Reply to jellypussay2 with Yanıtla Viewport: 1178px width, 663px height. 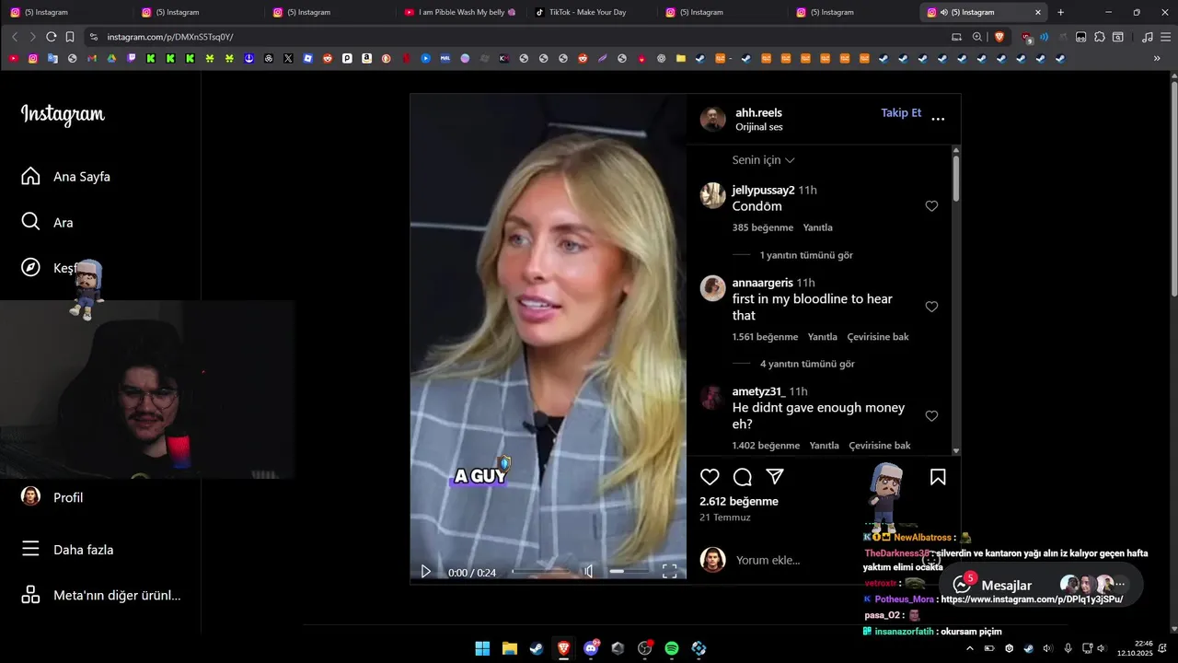tap(817, 227)
